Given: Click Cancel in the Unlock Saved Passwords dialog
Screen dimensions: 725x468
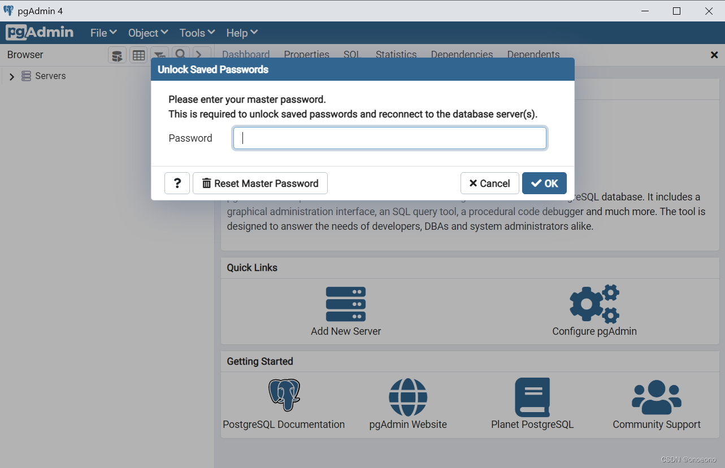Looking at the screenshot, I should 490,183.
